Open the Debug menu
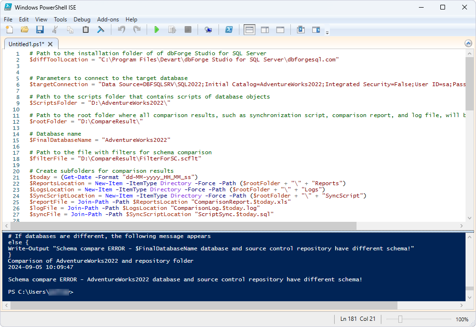Screen dimensions: 476x327 point(82,20)
